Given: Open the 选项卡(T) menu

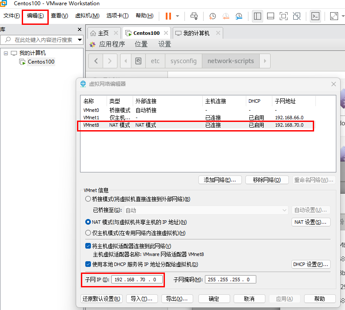Looking at the screenshot, I should (117, 16).
